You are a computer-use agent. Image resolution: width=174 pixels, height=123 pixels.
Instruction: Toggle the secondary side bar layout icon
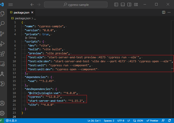click(x=129, y=4)
